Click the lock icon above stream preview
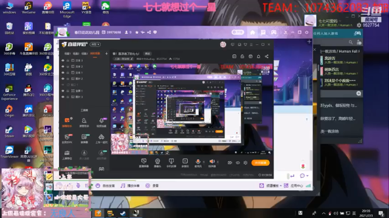389x218 pixels. pyautogui.click(x=242, y=56)
